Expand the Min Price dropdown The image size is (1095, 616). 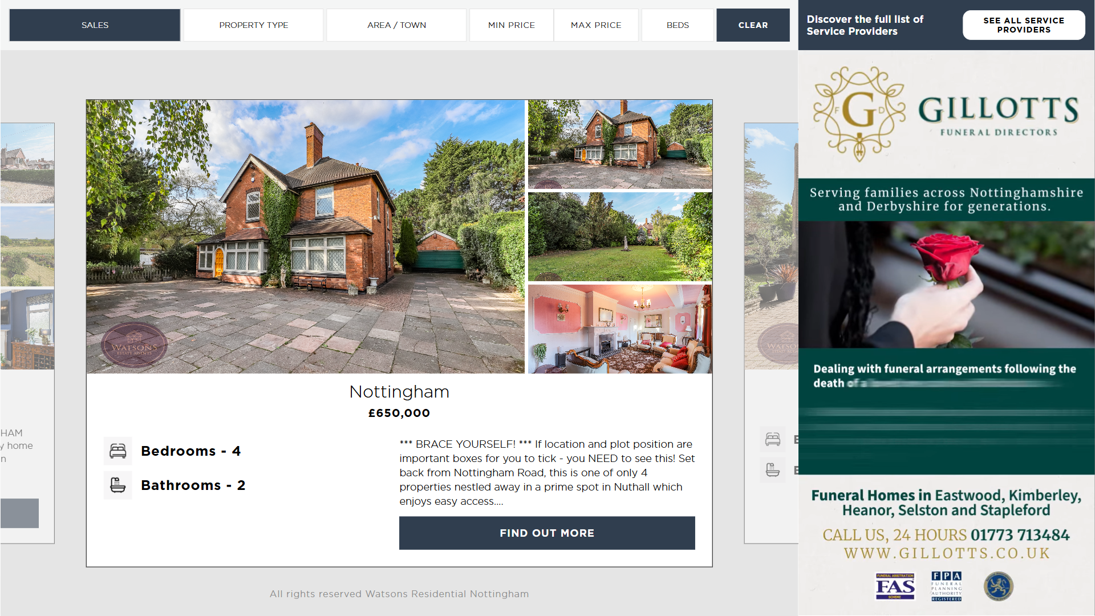[x=512, y=25]
